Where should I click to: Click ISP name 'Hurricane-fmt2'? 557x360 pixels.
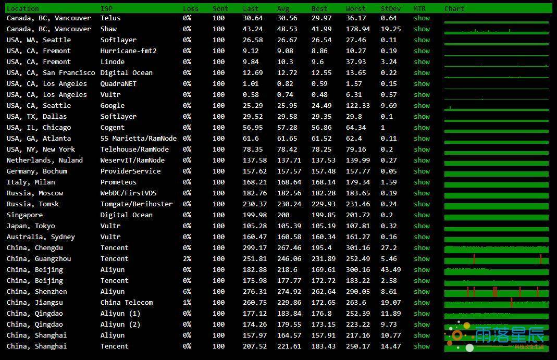pos(128,51)
